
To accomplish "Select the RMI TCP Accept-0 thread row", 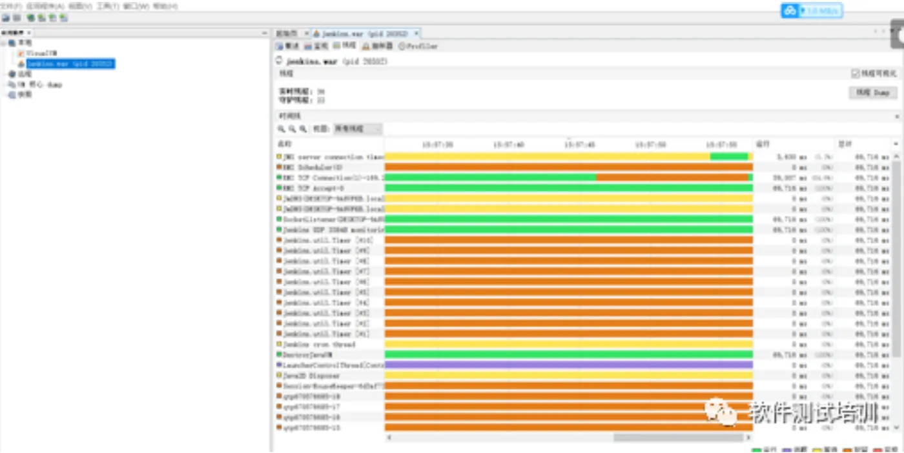I will [584, 188].
